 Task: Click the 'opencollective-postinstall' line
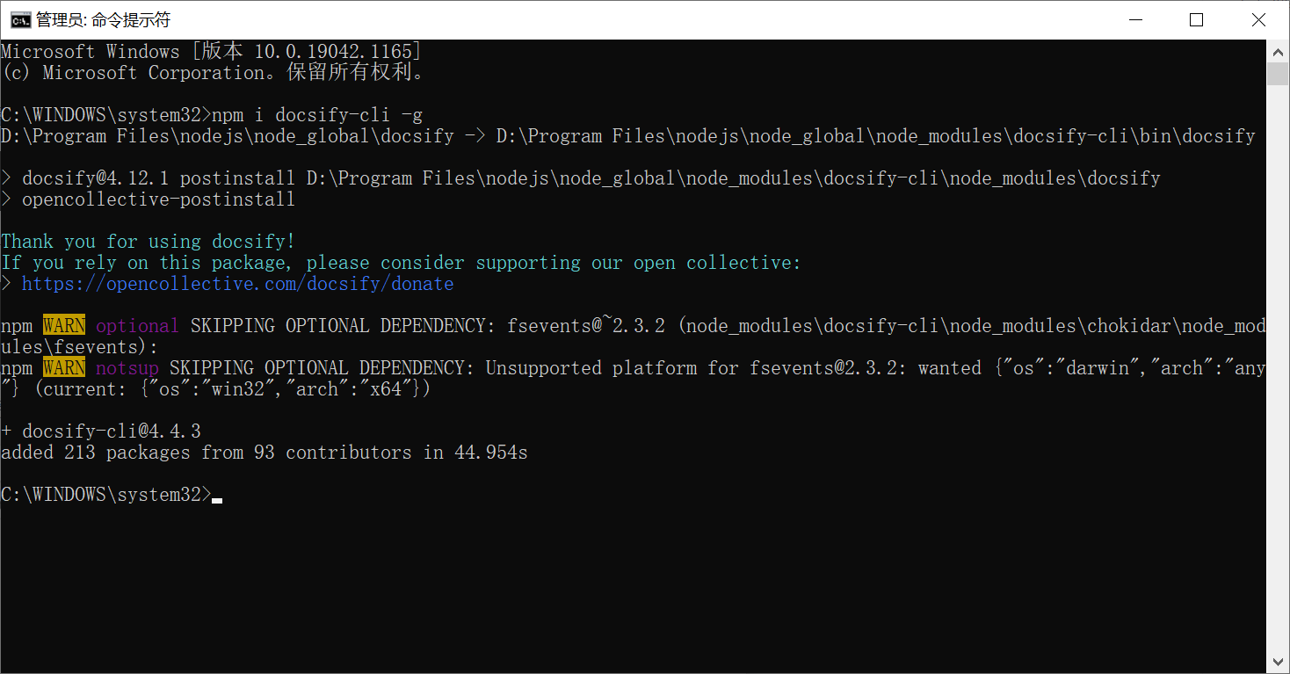149,199
